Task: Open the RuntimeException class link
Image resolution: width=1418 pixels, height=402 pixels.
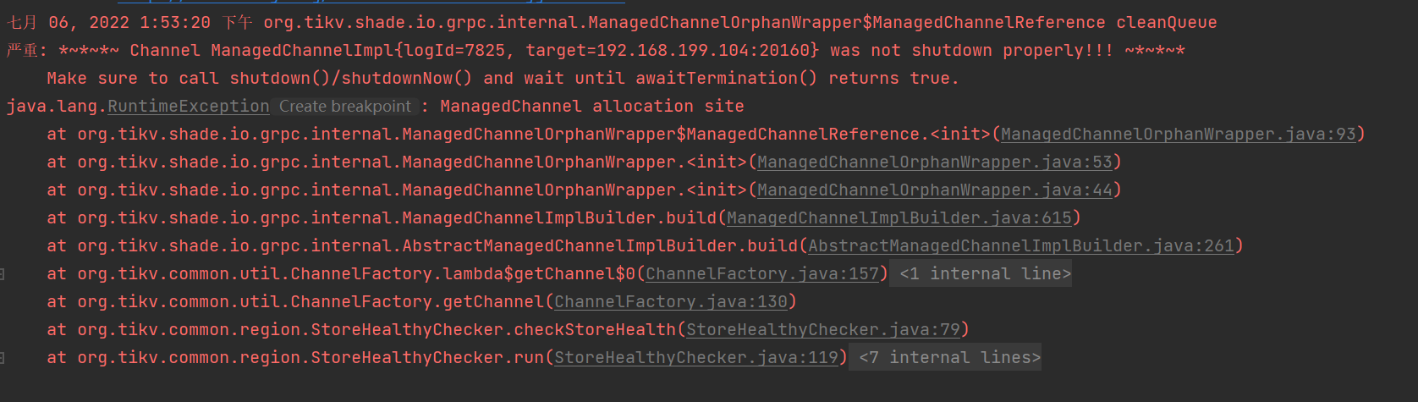Action: pyautogui.click(x=188, y=107)
